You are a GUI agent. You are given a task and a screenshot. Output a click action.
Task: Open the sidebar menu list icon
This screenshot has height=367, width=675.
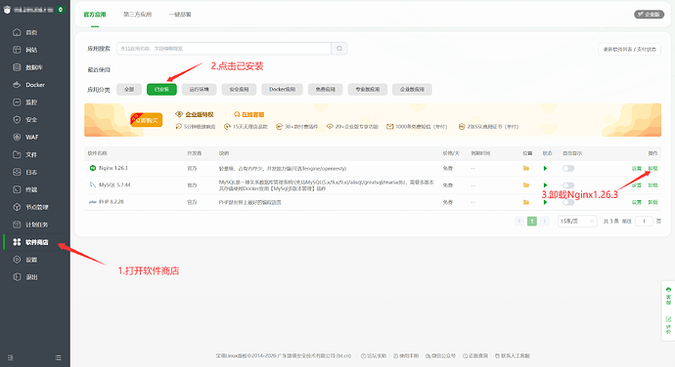[58, 357]
